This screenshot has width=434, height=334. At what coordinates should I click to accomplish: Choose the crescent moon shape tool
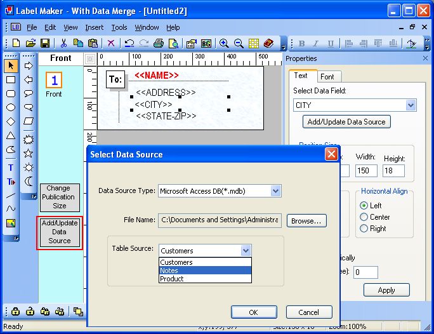click(29, 181)
